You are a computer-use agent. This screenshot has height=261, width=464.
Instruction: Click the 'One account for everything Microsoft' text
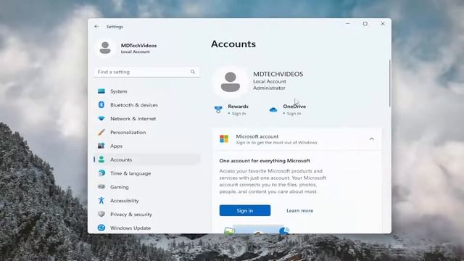265,161
